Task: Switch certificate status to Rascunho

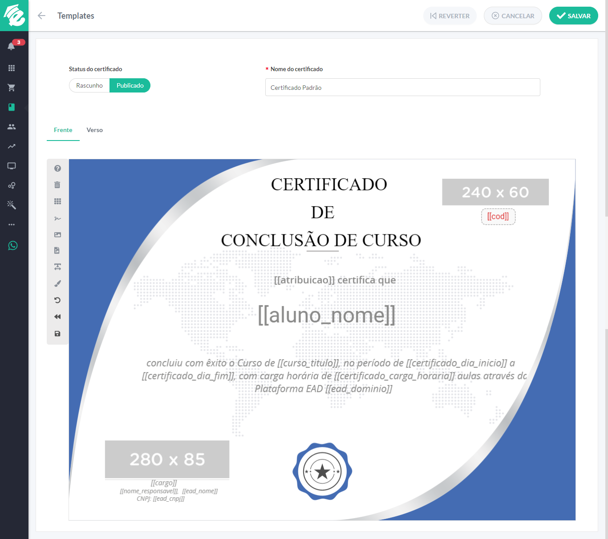Action: pos(89,85)
